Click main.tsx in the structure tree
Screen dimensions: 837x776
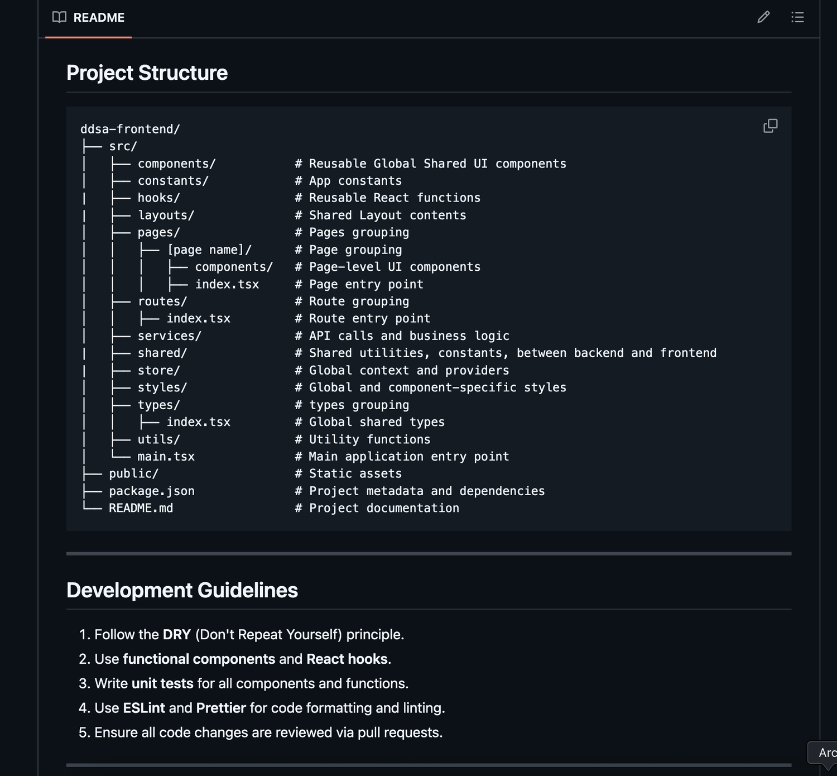click(x=166, y=456)
